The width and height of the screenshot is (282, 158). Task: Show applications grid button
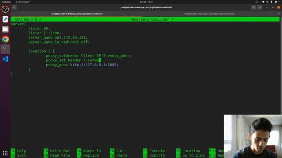pos(5,153)
